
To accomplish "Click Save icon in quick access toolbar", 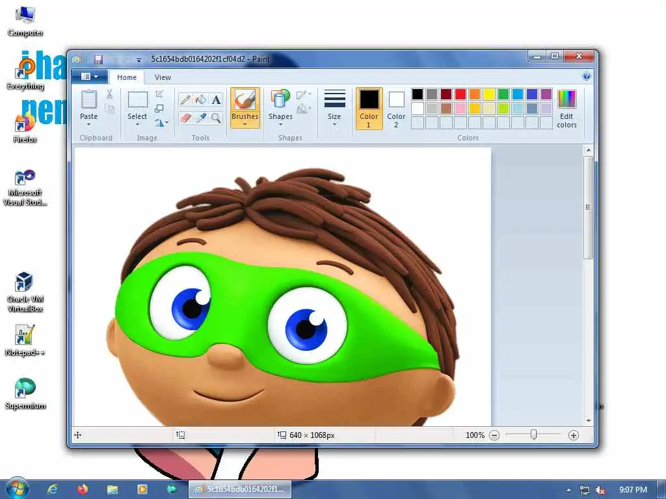I will point(99,59).
